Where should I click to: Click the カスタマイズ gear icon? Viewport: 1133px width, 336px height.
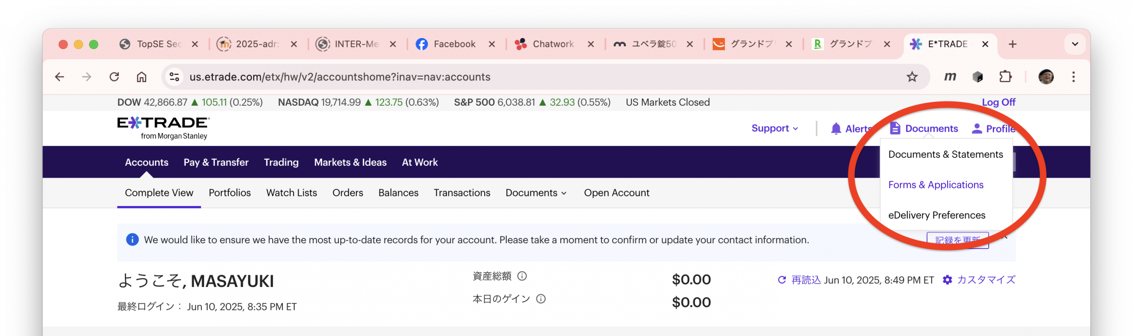[x=947, y=280]
